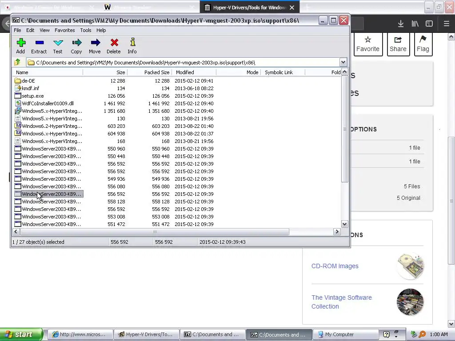Click the Test checkmark toolbar icon
Screen dimensions: 455x341
pos(58,43)
